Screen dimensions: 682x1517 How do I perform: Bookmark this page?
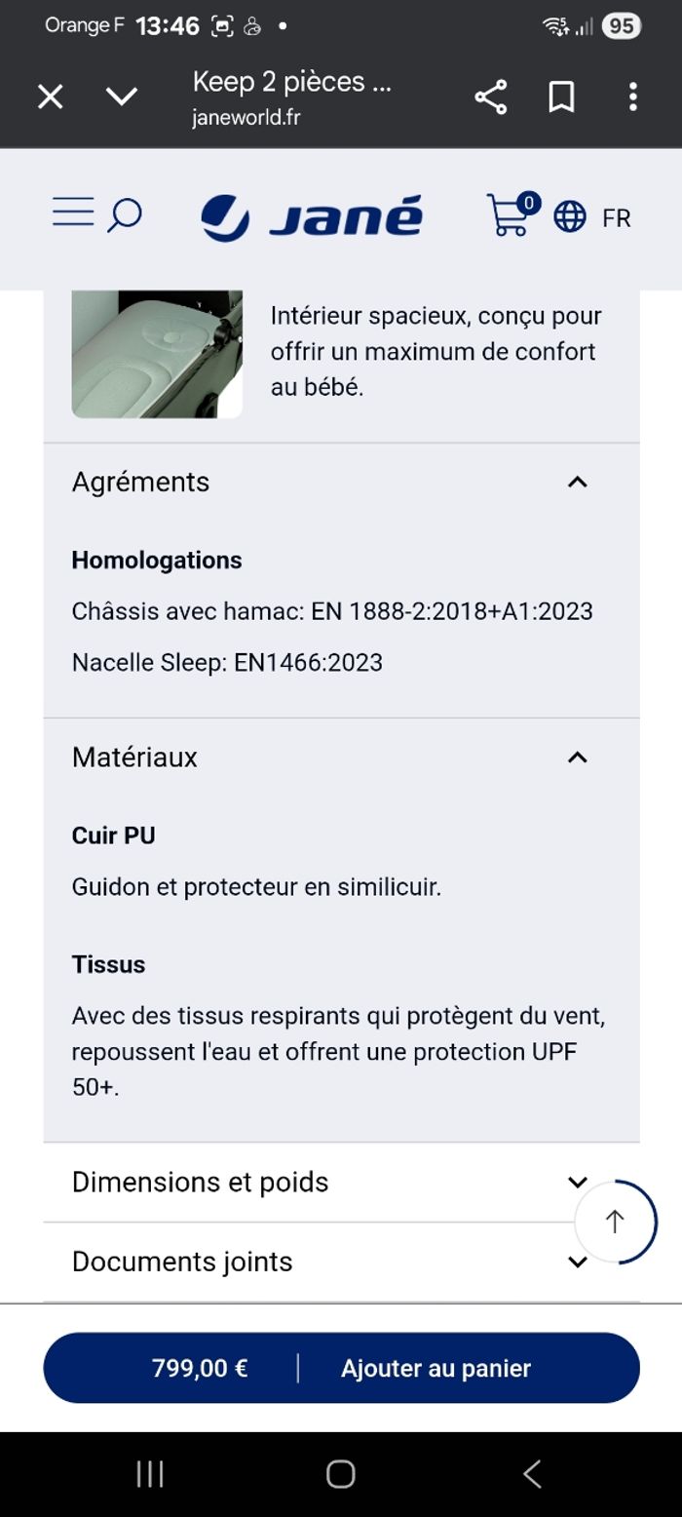pyautogui.click(x=561, y=97)
